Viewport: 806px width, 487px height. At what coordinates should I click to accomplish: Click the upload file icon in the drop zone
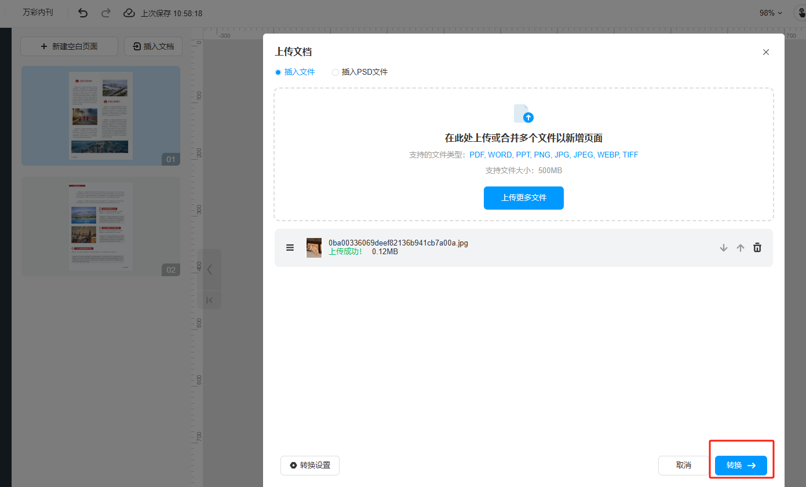[523, 113]
